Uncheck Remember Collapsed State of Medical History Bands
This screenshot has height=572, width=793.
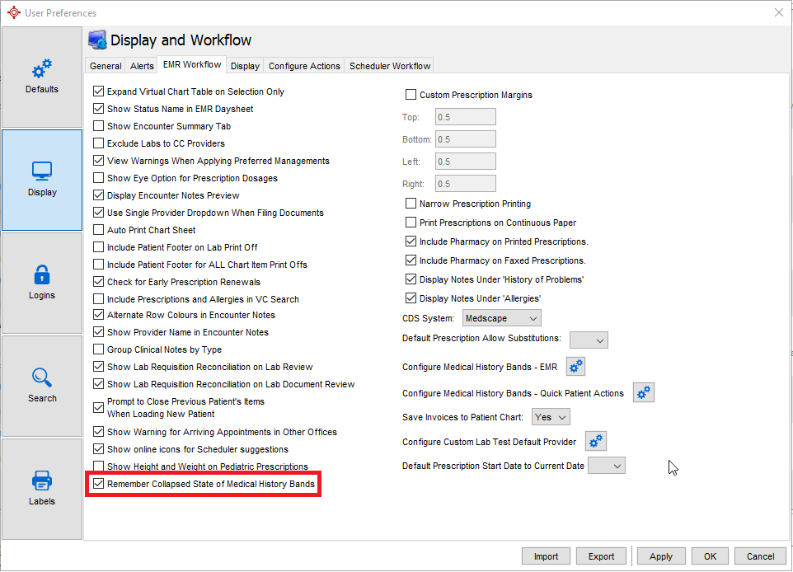click(99, 484)
